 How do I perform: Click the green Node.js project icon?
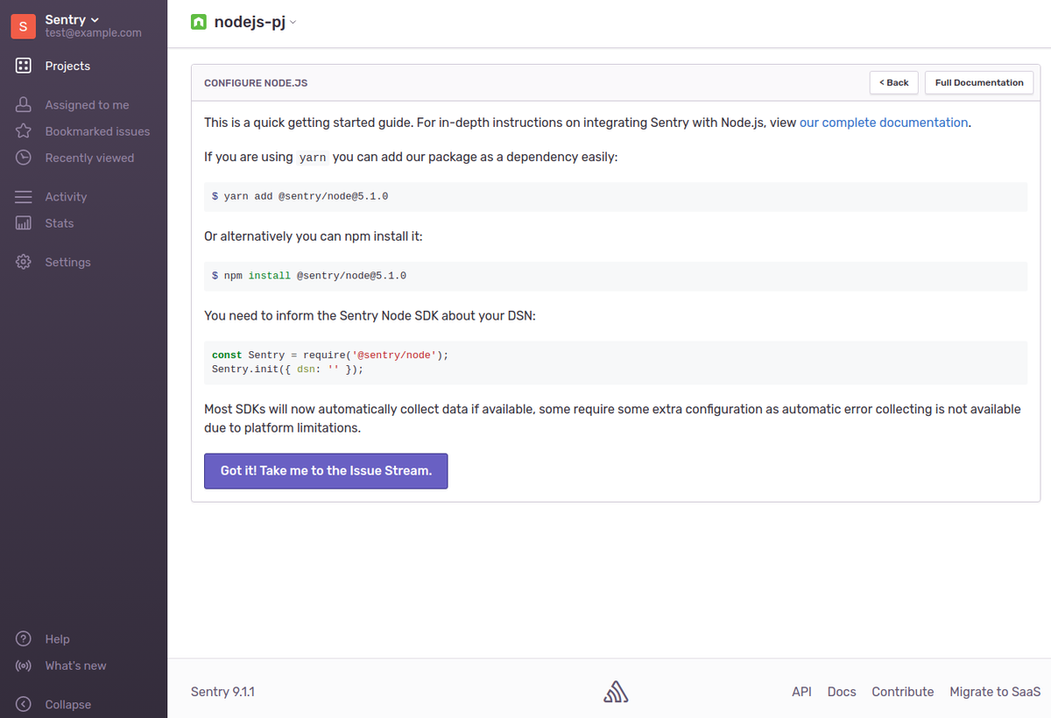click(199, 22)
